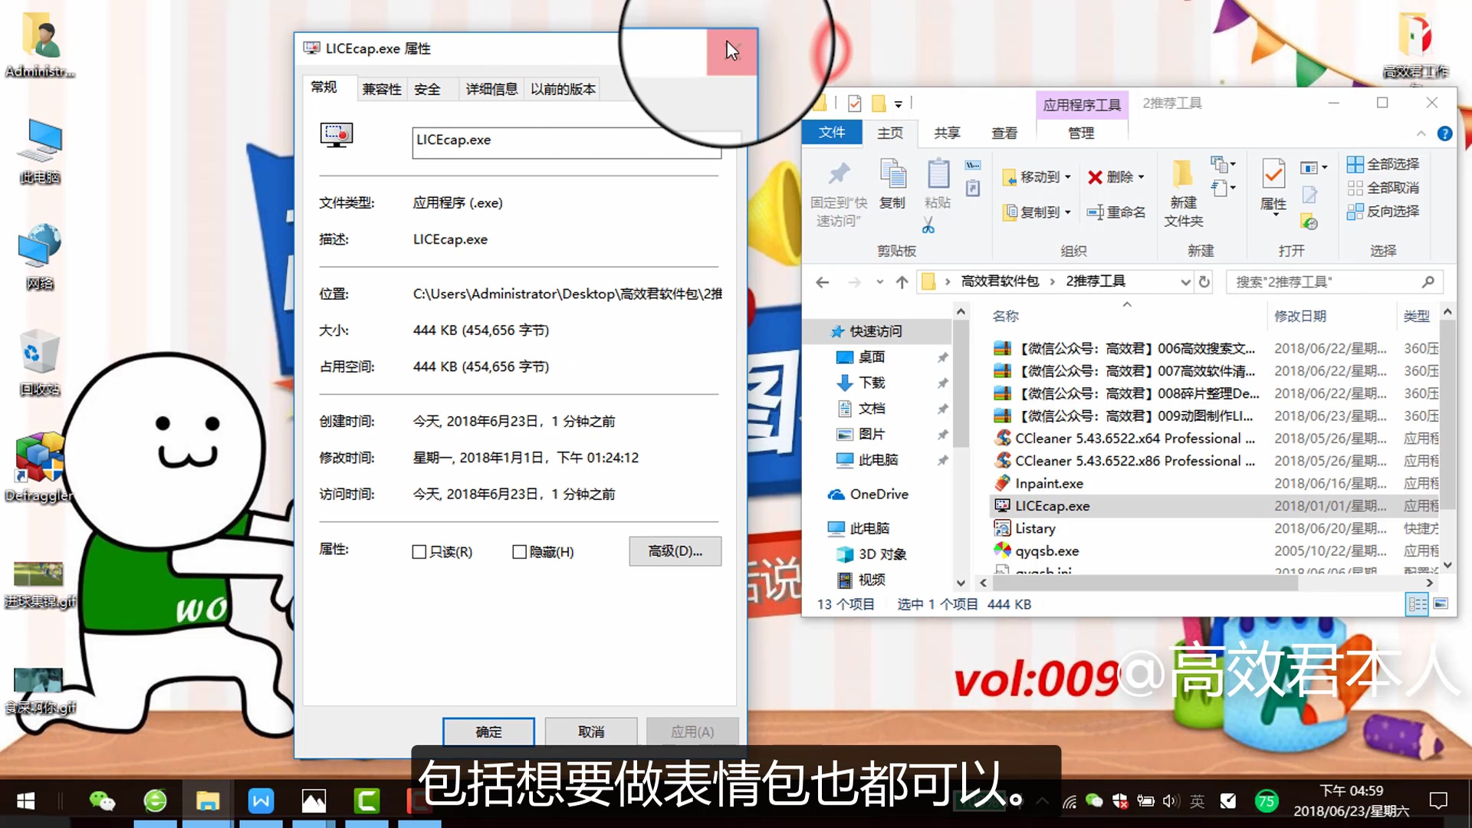Expand the 移动到 move-to dropdown
Image resolution: width=1472 pixels, height=828 pixels.
[1067, 176]
